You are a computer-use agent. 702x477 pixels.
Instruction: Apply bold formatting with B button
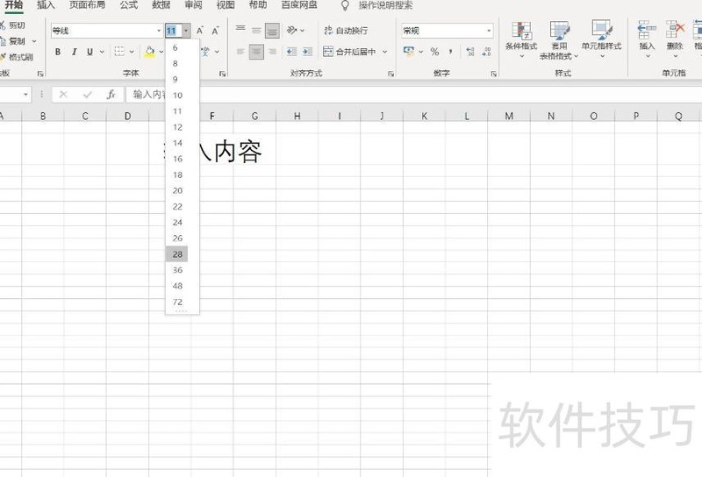(58, 52)
